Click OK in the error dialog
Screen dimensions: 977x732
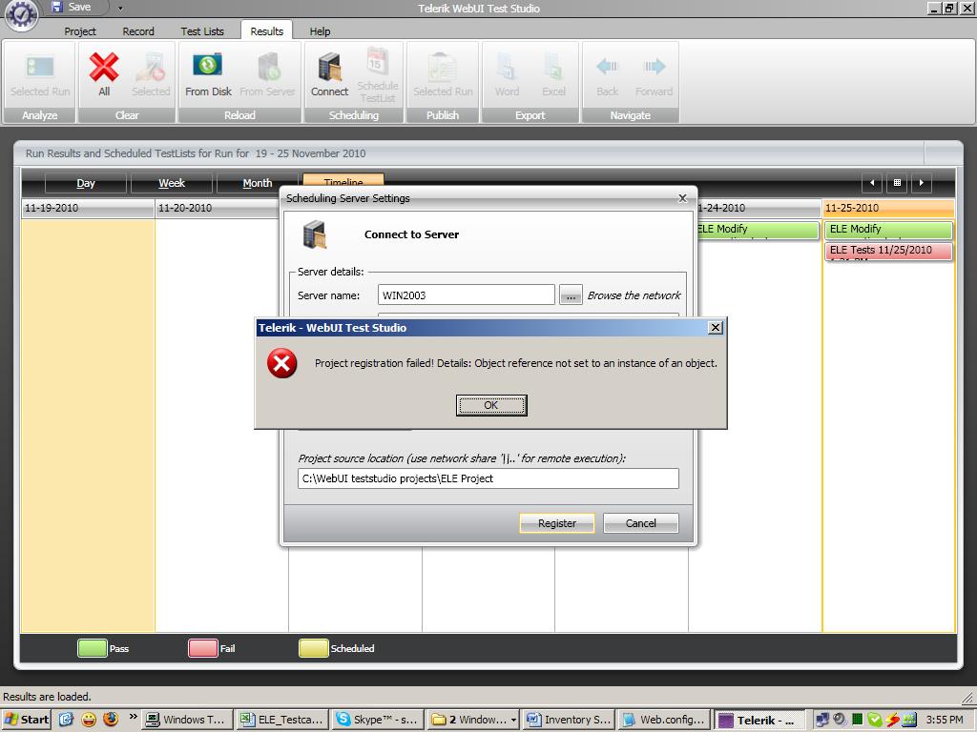coord(491,405)
